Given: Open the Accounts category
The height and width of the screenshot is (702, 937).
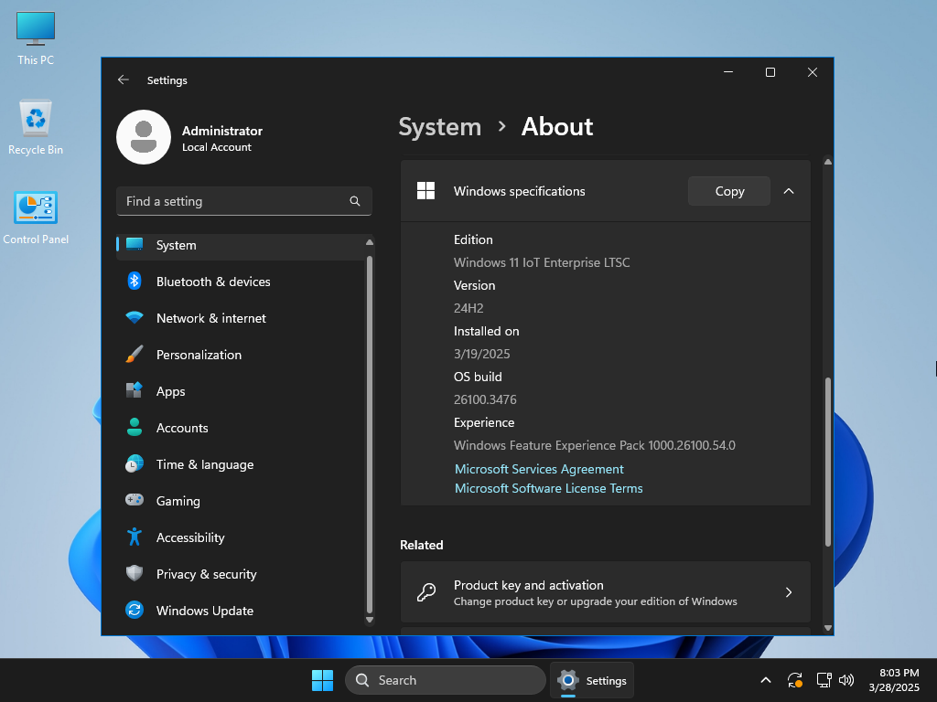Looking at the screenshot, I should coord(241,428).
